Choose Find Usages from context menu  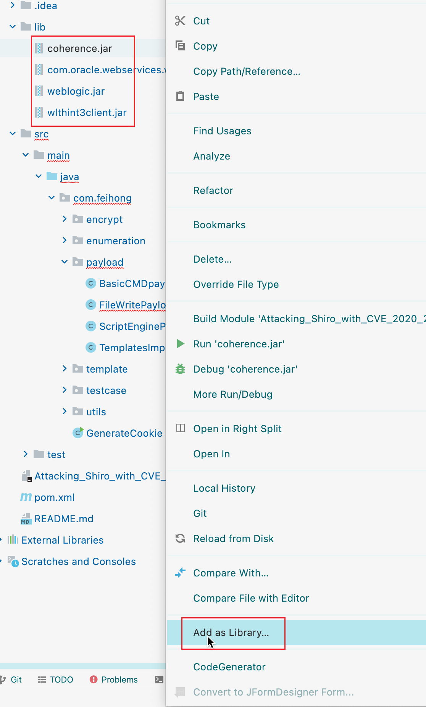222,131
